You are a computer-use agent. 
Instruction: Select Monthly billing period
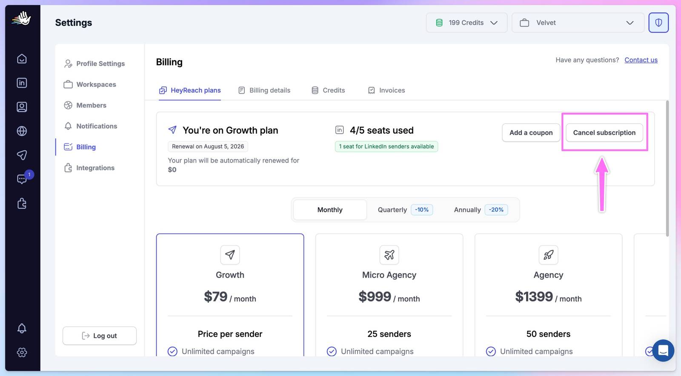coord(330,210)
